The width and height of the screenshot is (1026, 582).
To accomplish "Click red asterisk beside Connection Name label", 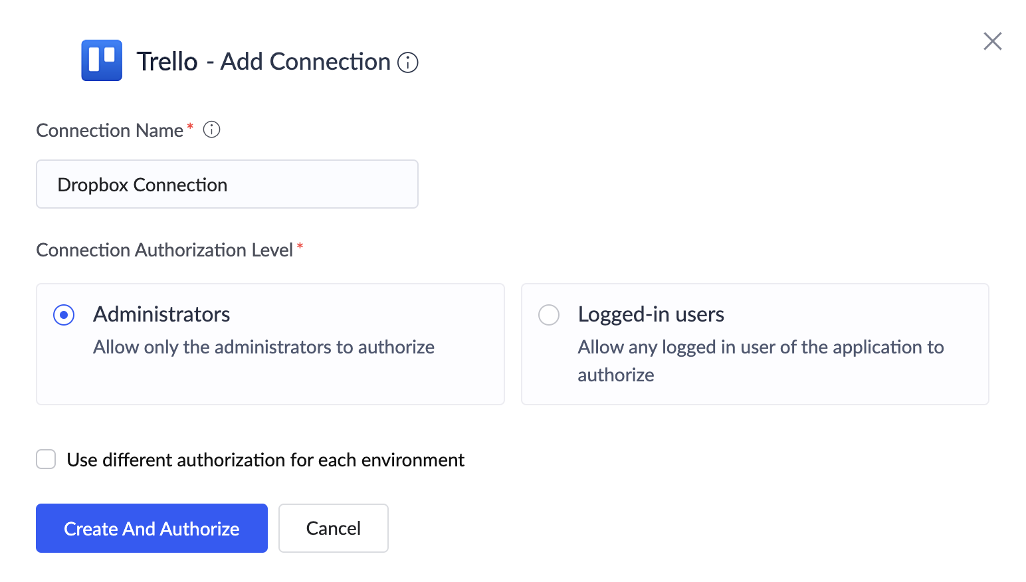I will tap(190, 126).
